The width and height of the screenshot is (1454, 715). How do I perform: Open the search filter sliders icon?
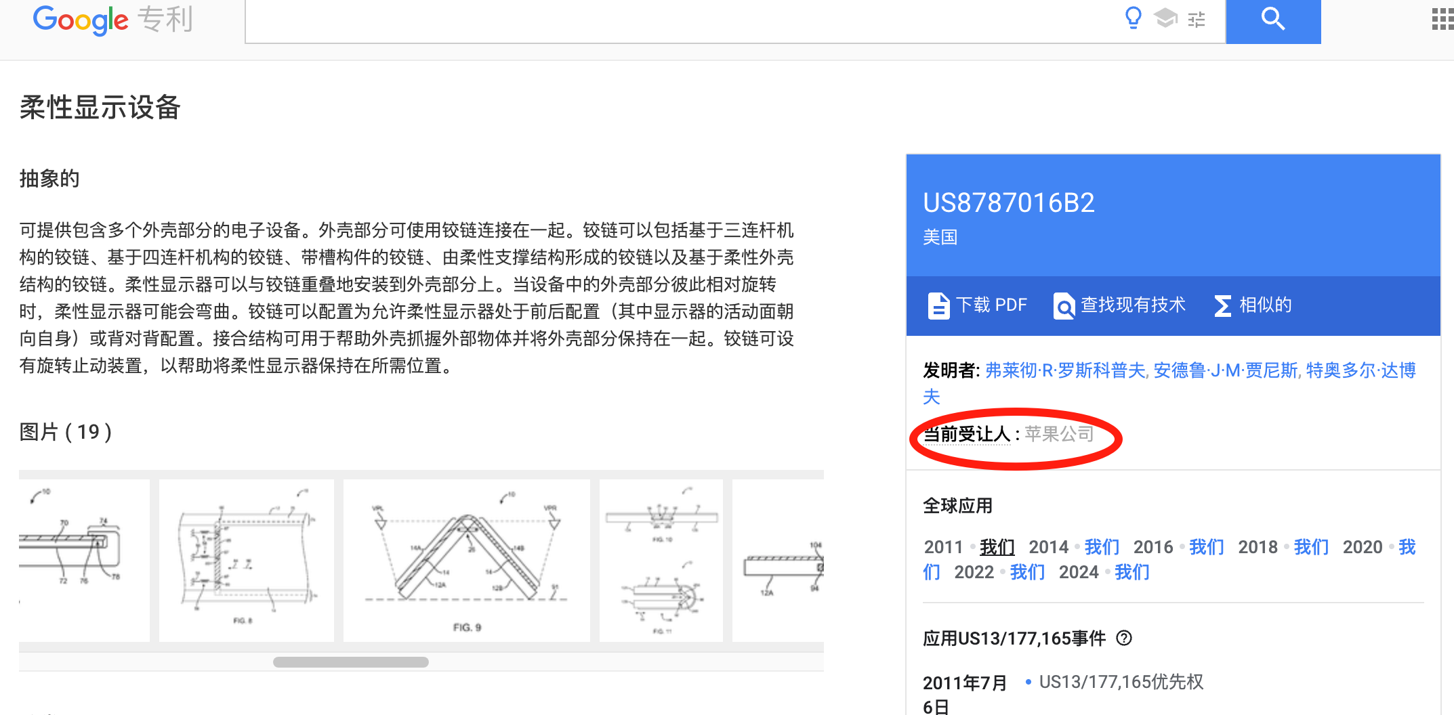1197,20
